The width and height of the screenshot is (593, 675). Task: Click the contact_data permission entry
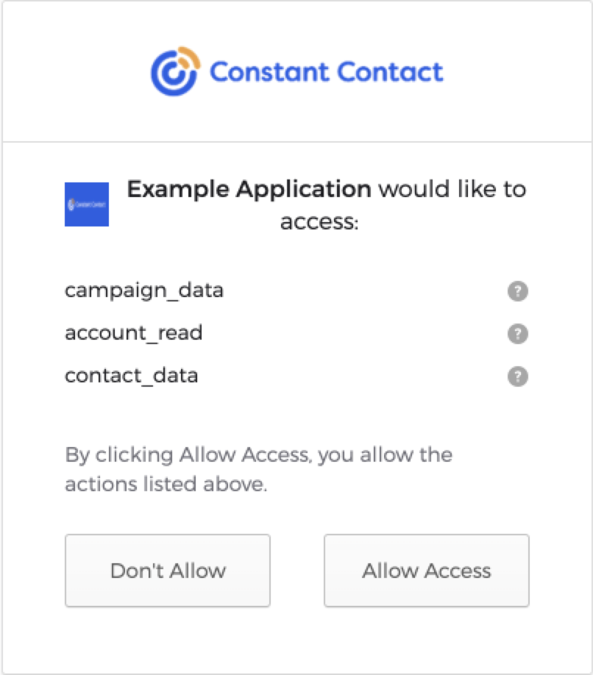pyautogui.click(x=129, y=376)
